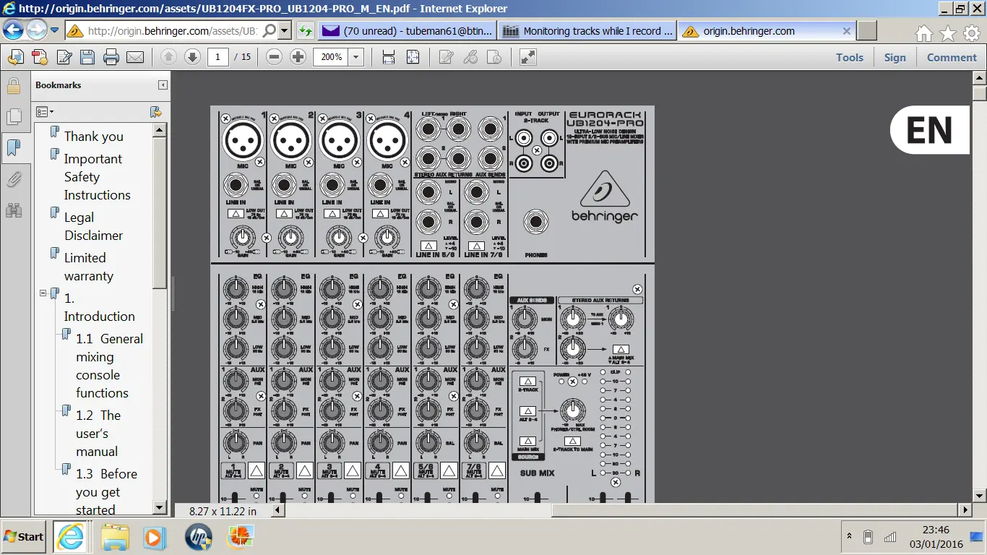
Task: Go to the next page using down arrow
Action: (x=192, y=57)
